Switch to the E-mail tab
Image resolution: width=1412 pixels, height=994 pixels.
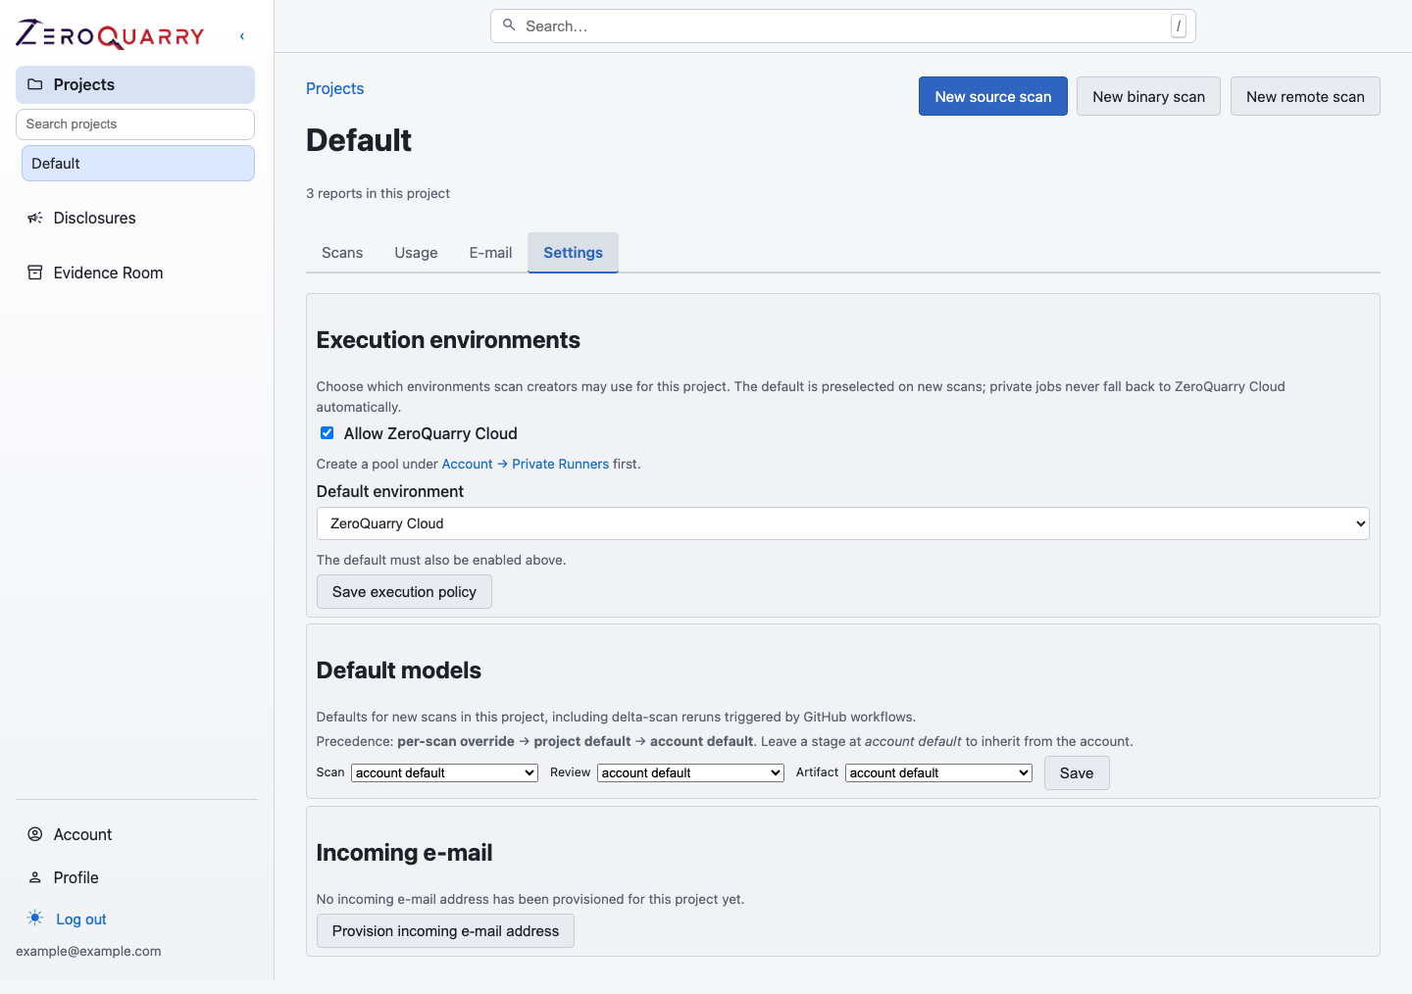coord(490,253)
